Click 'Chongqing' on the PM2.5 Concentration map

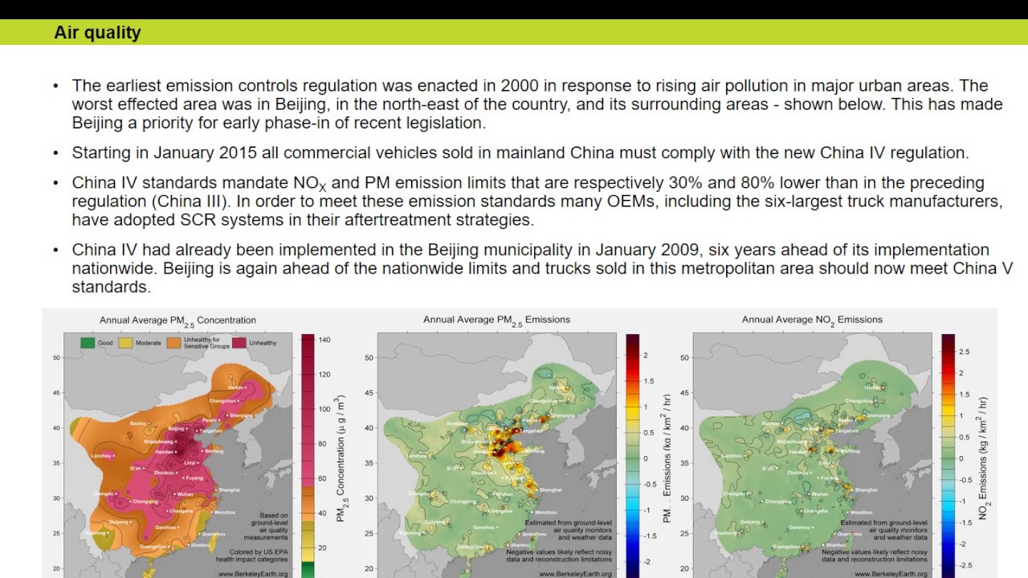coord(145,502)
